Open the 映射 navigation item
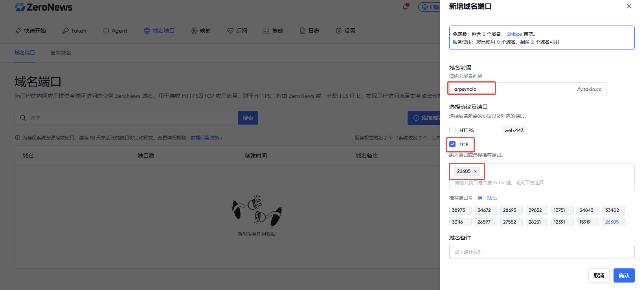Image resolution: width=643 pixels, height=290 pixels. click(x=201, y=31)
